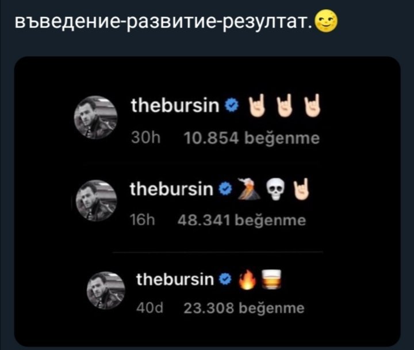This screenshot has height=350, width=414.
Task: Click the first rock hand emoji in the top comment
Action: click(x=255, y=106)
